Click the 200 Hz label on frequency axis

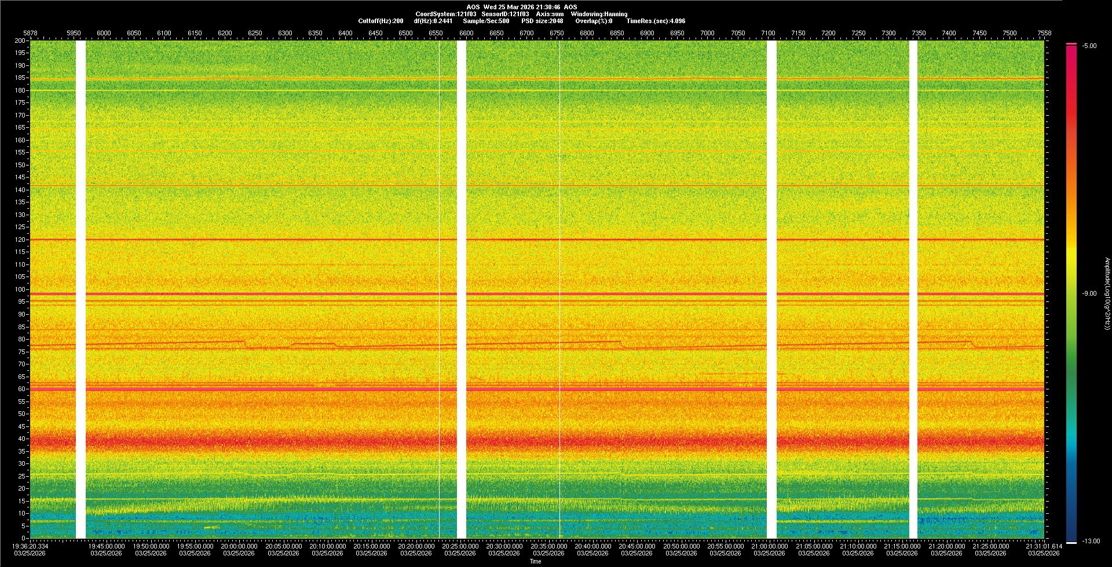[20, 41]
